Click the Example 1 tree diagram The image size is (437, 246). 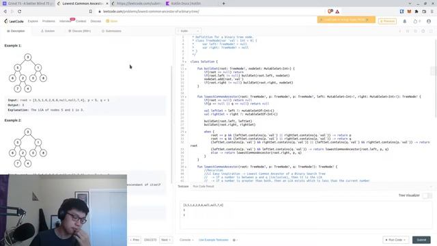point(27,73)
